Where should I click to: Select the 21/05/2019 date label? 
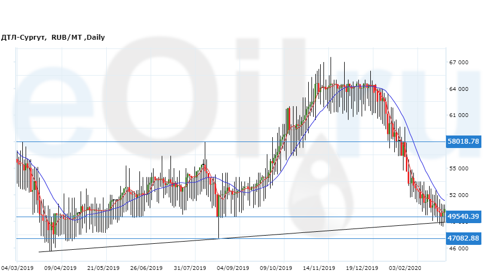click(x=103, y=268)
